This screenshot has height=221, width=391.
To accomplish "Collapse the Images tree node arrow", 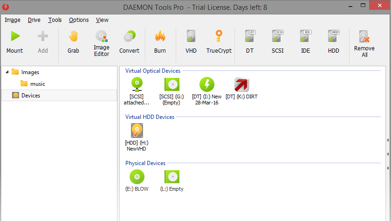I will click(7, 72).
